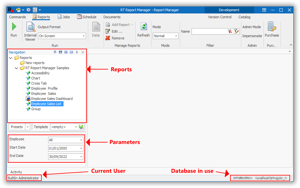Pin the Navigation panel

tap(77, 52)
